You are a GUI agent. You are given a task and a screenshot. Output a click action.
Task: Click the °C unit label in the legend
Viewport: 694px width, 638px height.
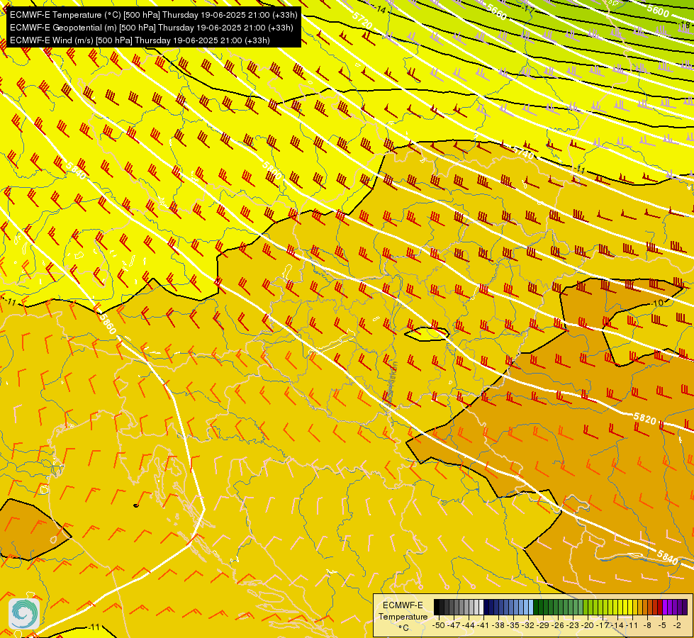point(403,628)
